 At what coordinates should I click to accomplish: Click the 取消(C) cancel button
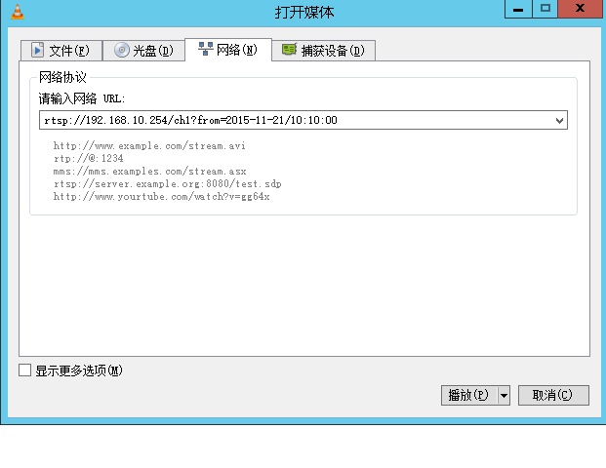(553, 395)
